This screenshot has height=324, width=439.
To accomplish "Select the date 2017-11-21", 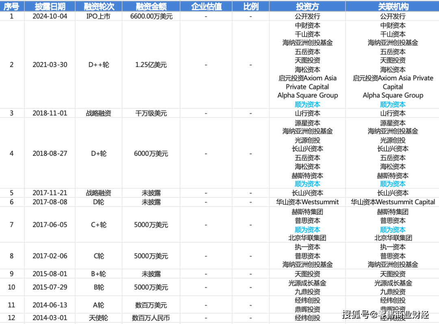I will (50, 193).
